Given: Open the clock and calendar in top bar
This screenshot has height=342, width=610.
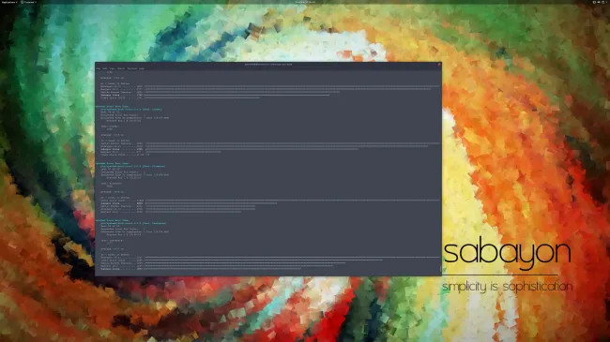Looking at the screenshot, I should click(x=305, y=2).
